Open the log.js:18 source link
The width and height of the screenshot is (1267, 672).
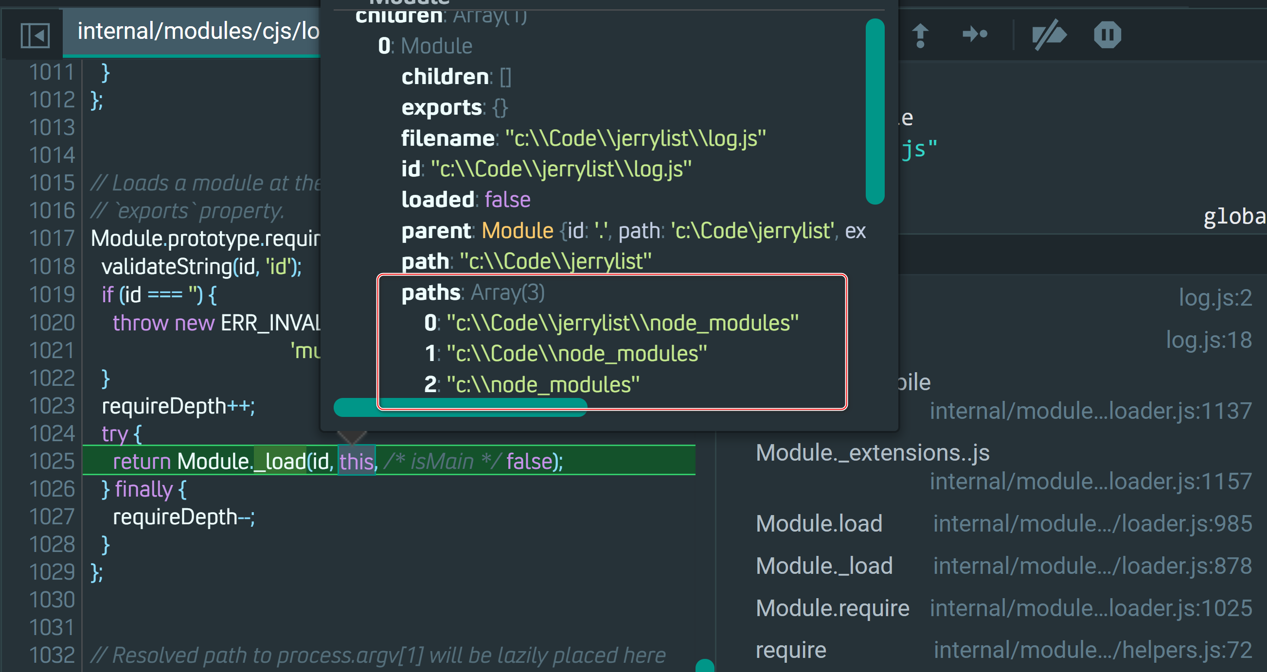1209,340
